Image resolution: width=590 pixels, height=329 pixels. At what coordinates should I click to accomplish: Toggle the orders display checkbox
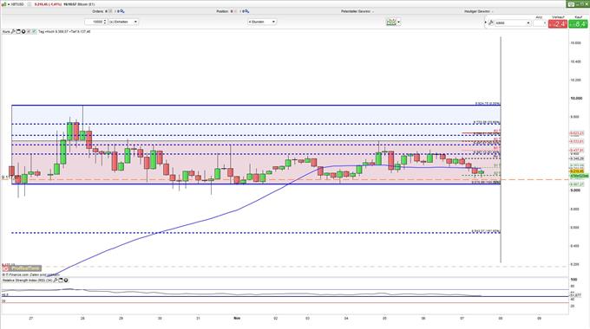pos(110,11)
